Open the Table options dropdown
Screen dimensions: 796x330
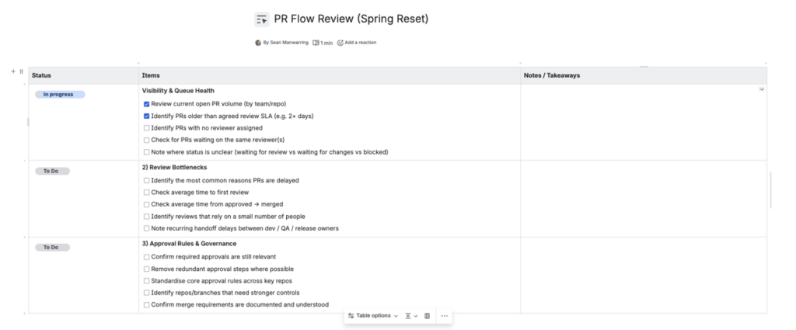click(373, 316)
